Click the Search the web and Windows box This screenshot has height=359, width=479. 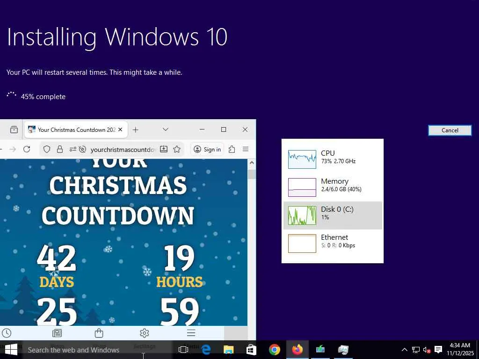point(97,350)
